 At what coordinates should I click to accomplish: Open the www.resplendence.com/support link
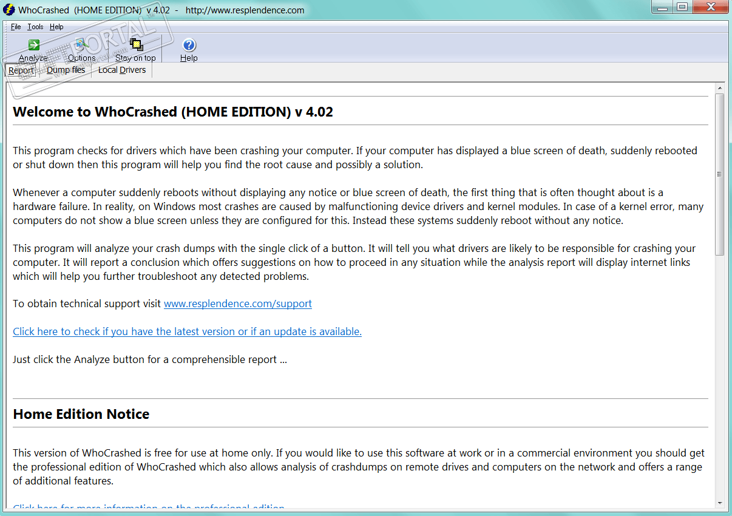coord(238,304)
